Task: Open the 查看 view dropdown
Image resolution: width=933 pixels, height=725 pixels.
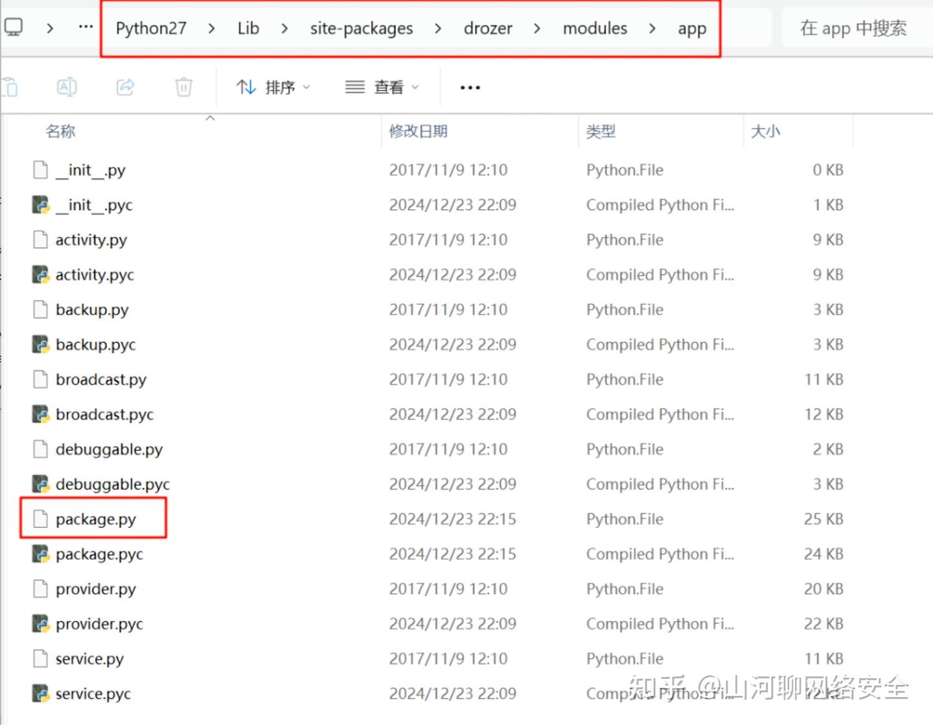Action: coord(382,87)
